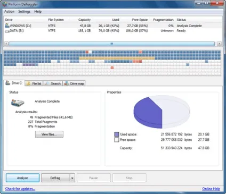Open the Check for updates link
The image size is (226, 194).
[20, 189]
